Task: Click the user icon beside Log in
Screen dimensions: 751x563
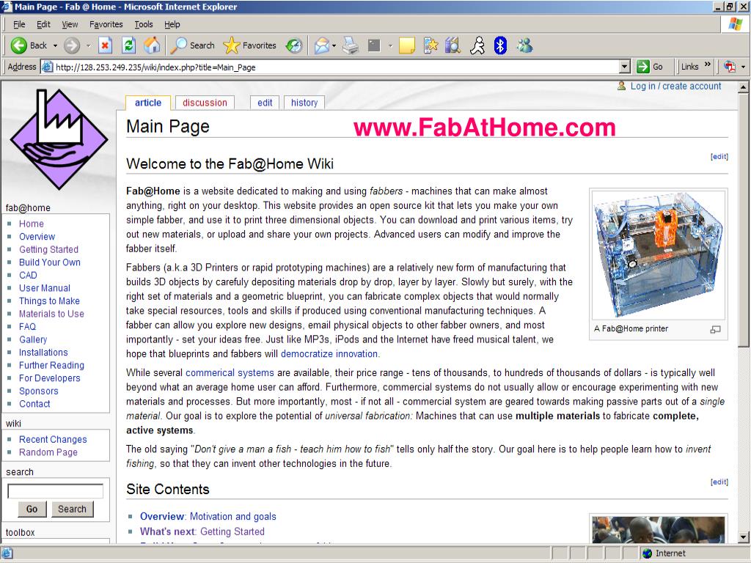Action: click(x=621, y=87)
